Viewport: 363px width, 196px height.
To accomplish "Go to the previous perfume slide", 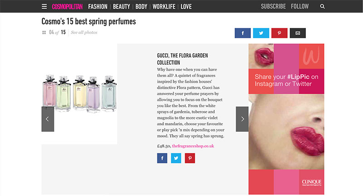I will tap(48, 119).
